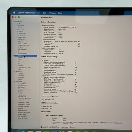This screenshot has height=132, width=132.
Task: Click "Hardware" in the bottom path bar
Action: [64, 127]
